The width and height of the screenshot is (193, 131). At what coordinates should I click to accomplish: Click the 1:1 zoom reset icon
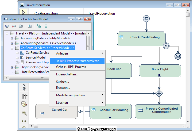pyautogui.click(x=24, y=121)
